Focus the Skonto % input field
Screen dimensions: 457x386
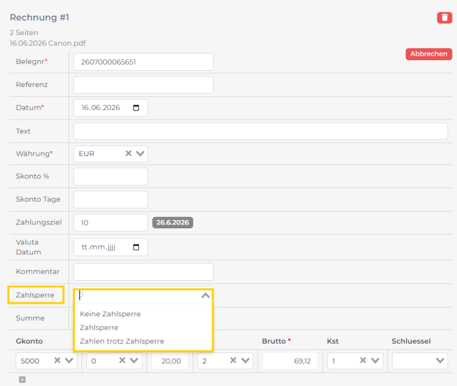(x=110, y=177)
